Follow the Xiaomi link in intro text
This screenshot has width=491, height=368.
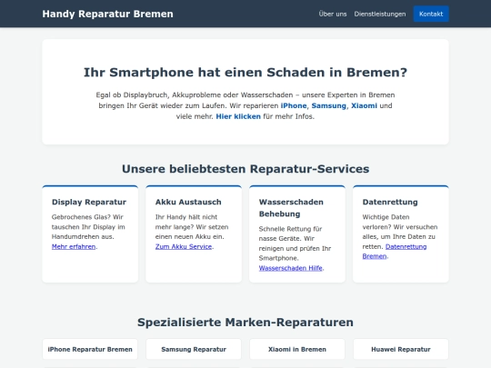pyautogui.click(x=364, y=105)
